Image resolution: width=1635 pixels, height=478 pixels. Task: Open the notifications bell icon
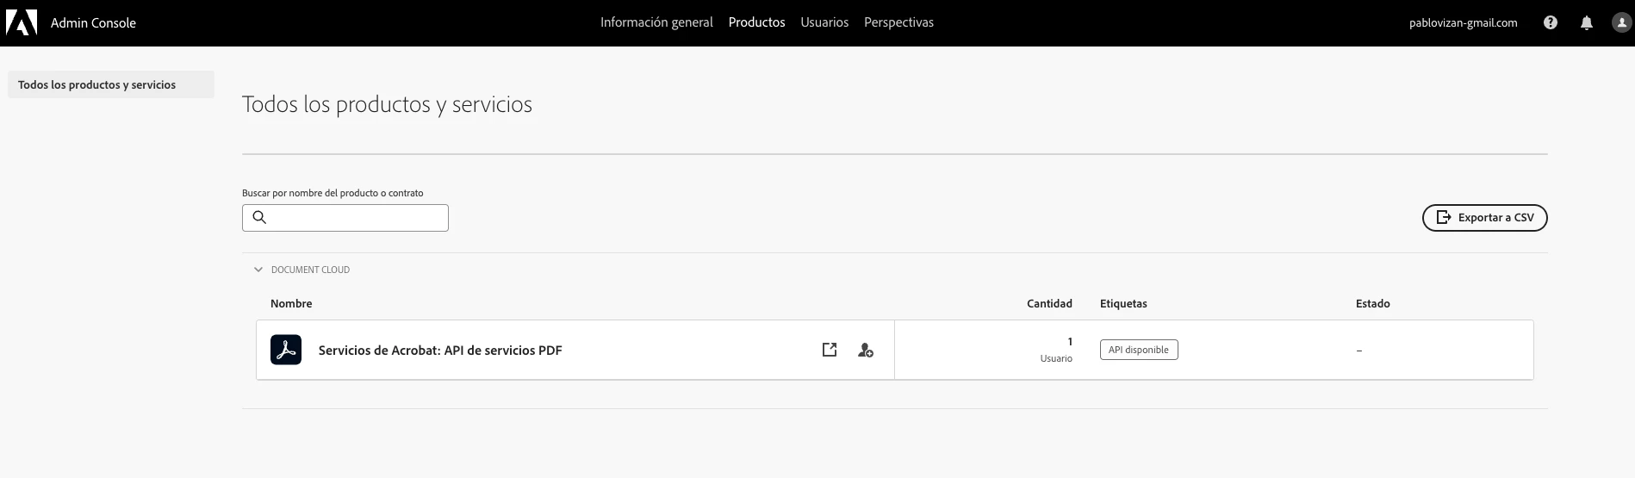(1587, 23)
